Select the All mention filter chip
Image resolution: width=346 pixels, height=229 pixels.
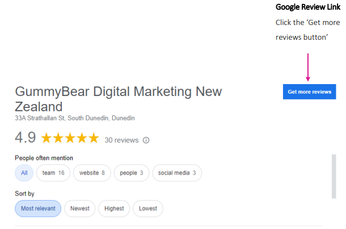pyautogui.click(x=24, y=173)
